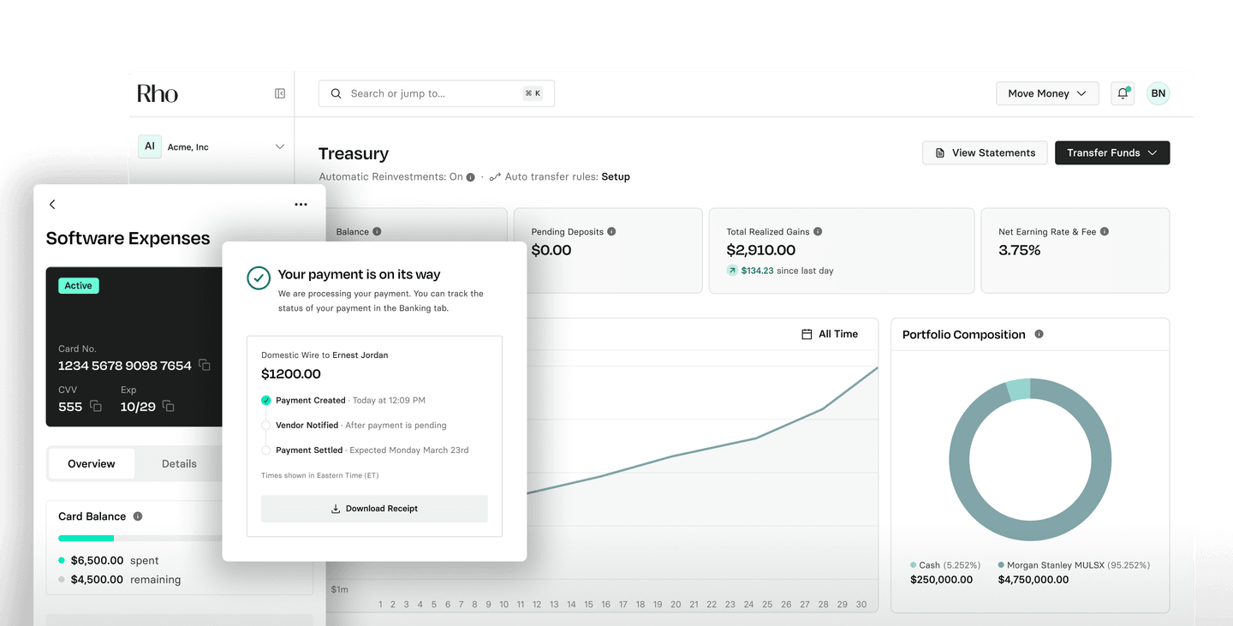The width and height of the screenshot is (1233, 626).
Task: Click the View Statements button
Action: pyautogui.click(x=984, y=152)
